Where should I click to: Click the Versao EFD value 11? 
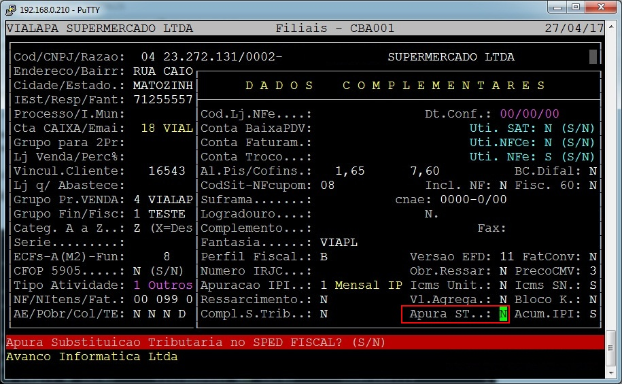click(506, 257)
